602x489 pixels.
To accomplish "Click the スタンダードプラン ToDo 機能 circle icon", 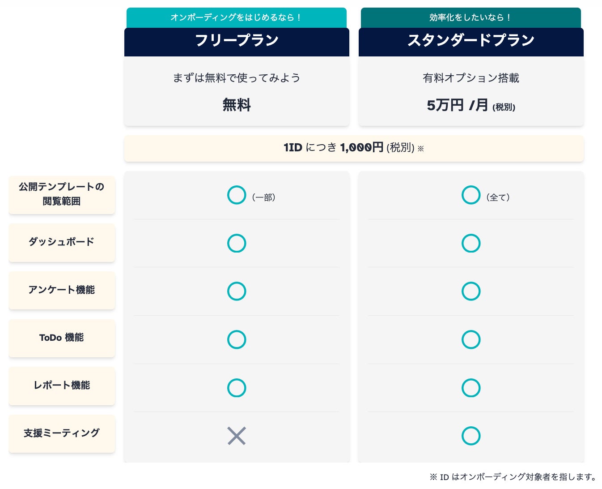I will [x=471, y=339].
